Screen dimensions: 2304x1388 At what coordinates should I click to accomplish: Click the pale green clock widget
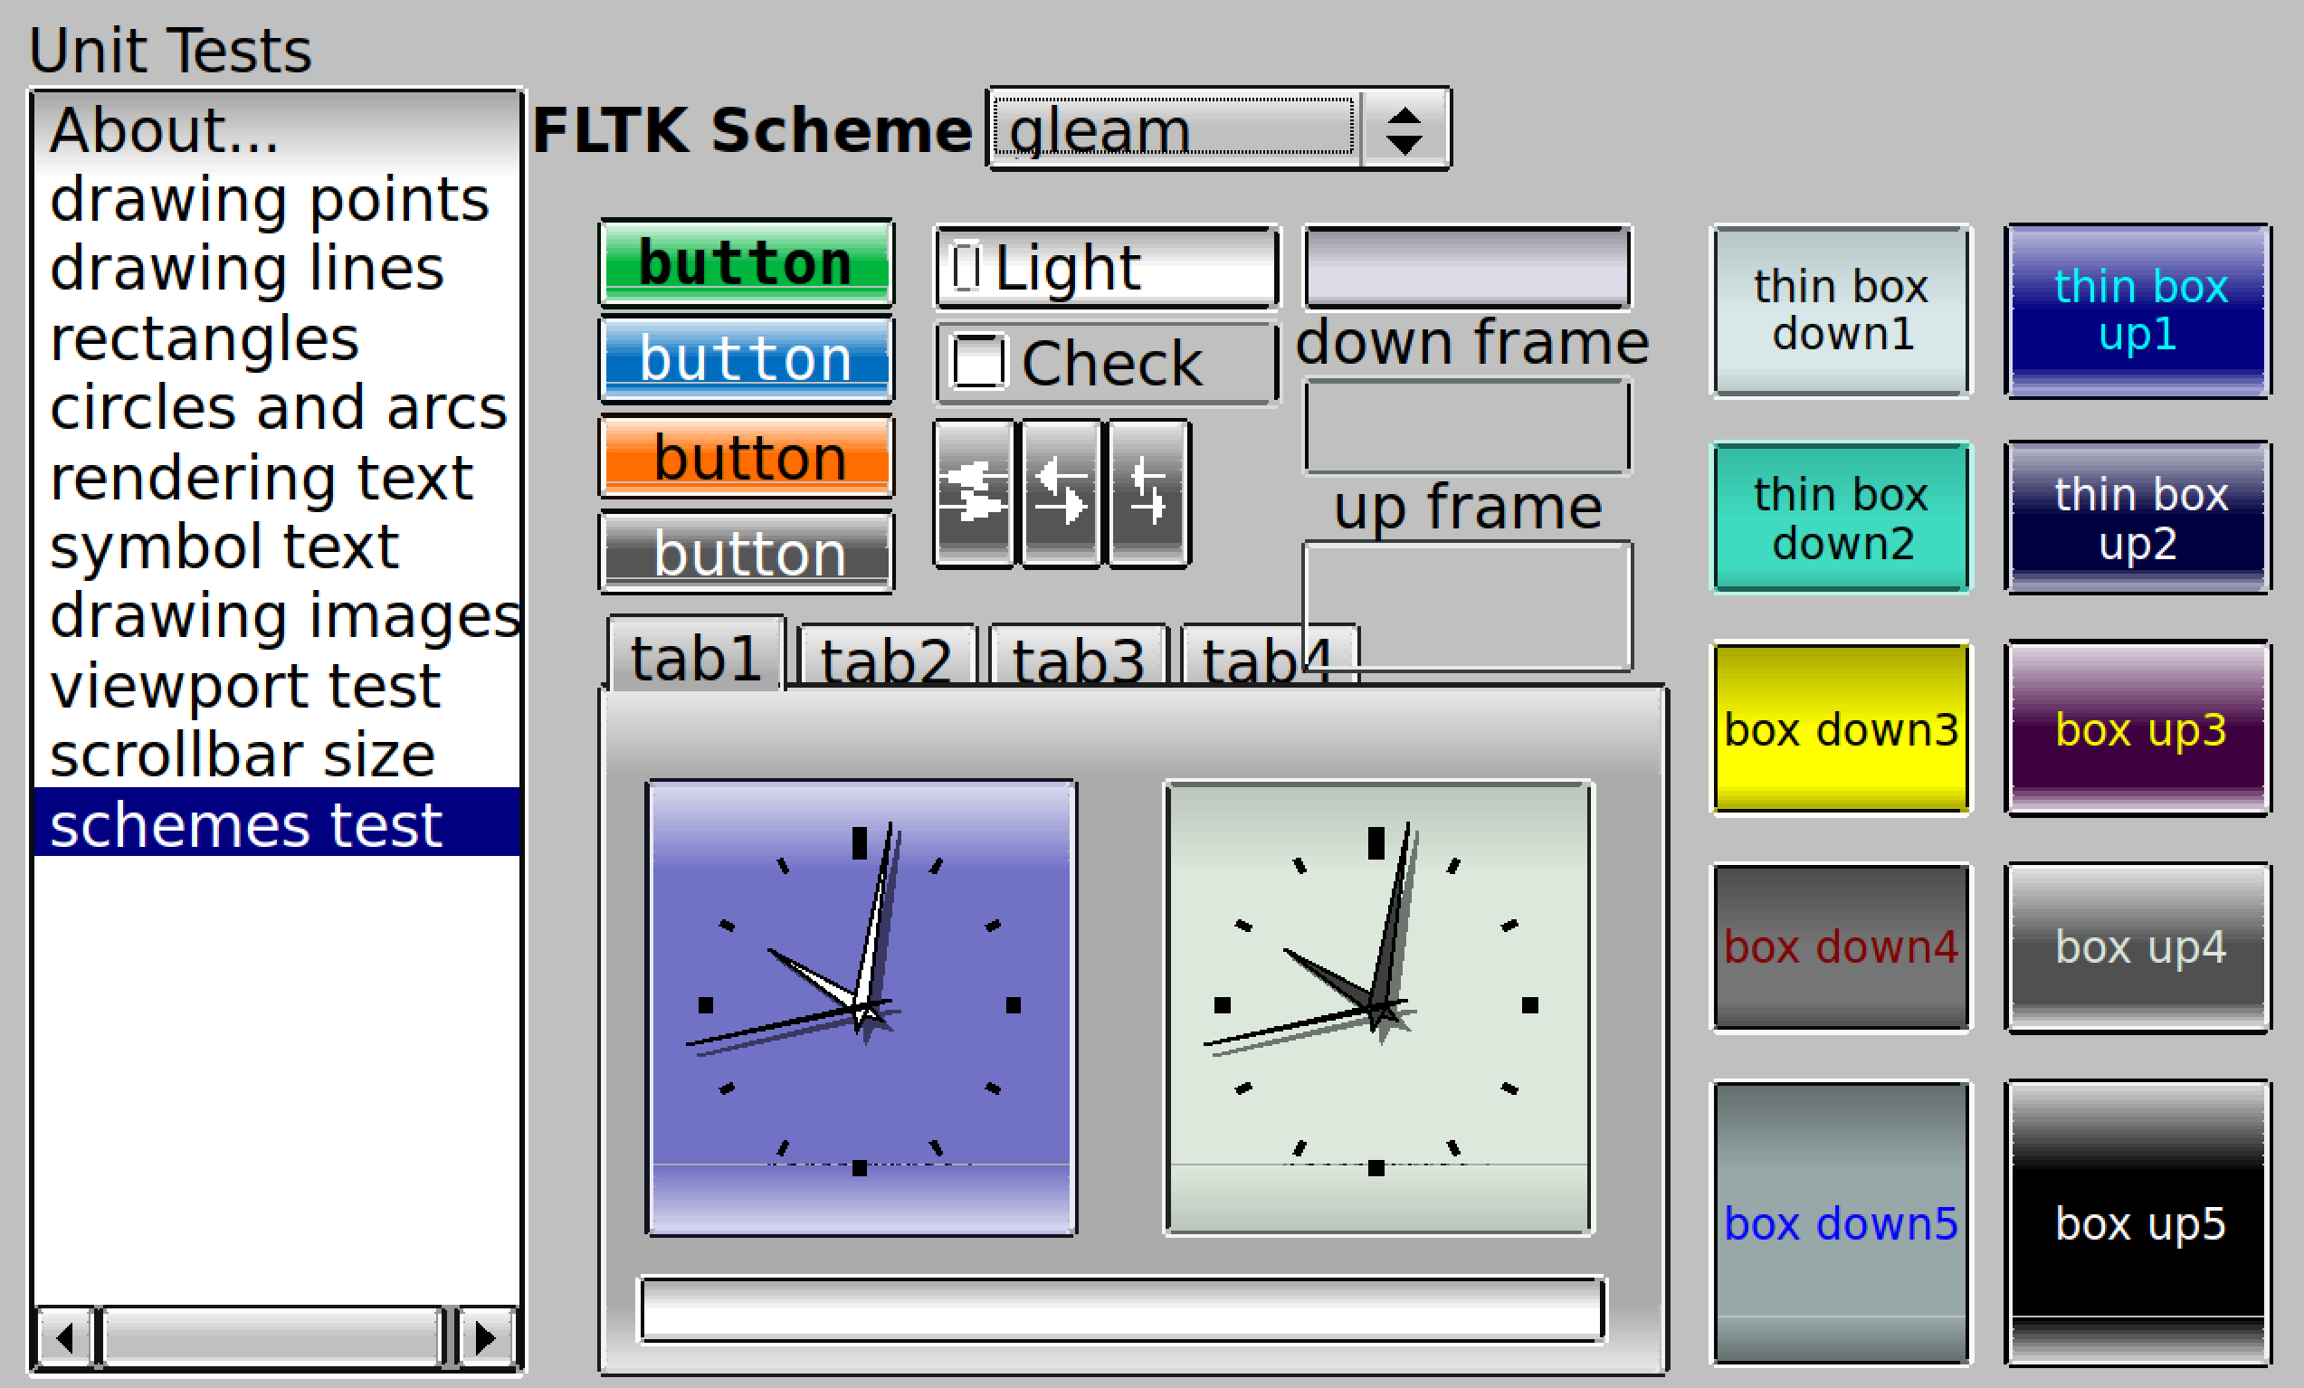(x=1378, y=1008)
